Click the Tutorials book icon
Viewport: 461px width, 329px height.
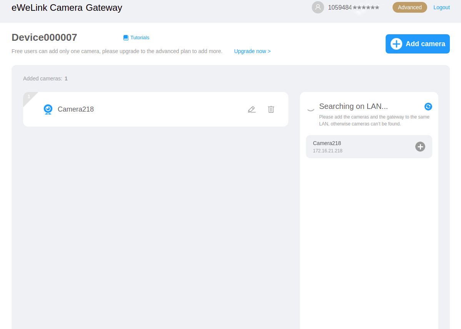coord(126,38)
